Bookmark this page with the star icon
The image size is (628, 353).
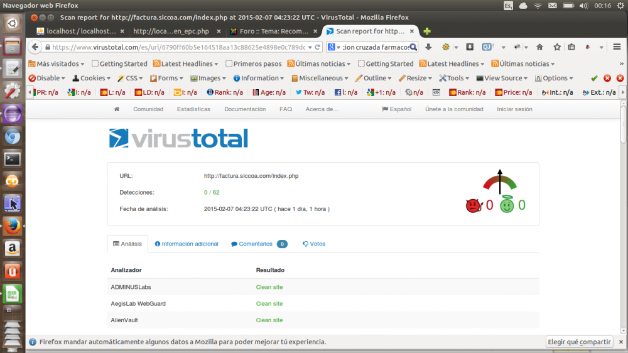pyautogui.click(x=557, y=47)
